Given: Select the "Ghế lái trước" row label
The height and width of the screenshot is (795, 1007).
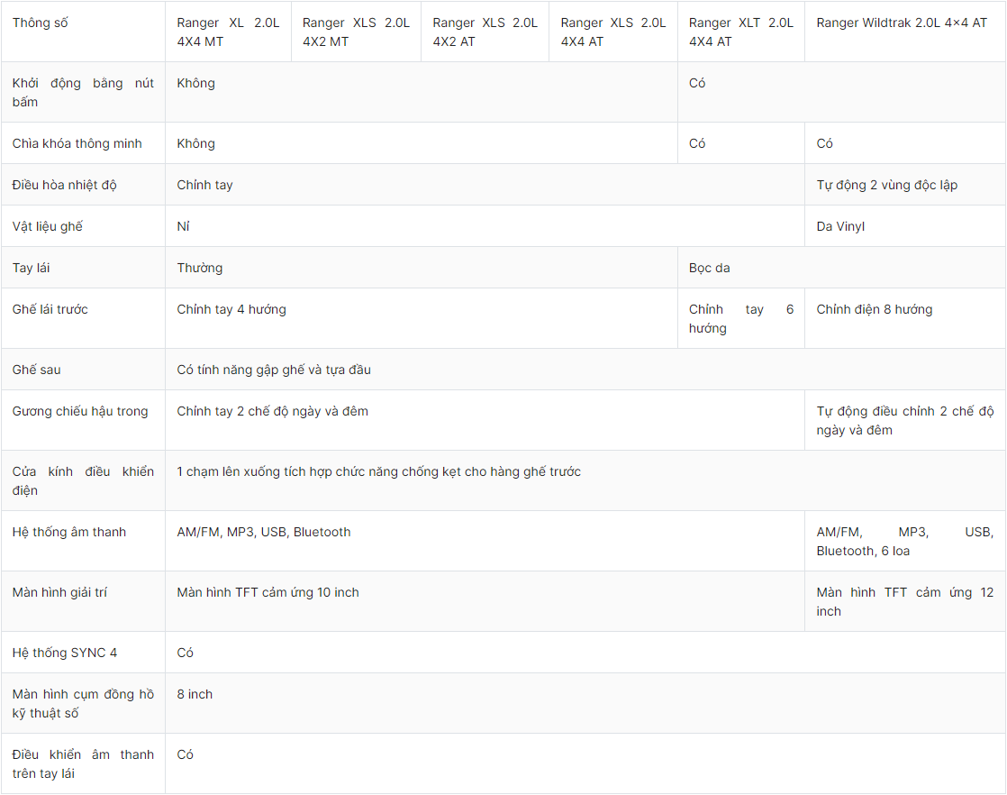Looking at the screenshot, I should tap(50, 310).
